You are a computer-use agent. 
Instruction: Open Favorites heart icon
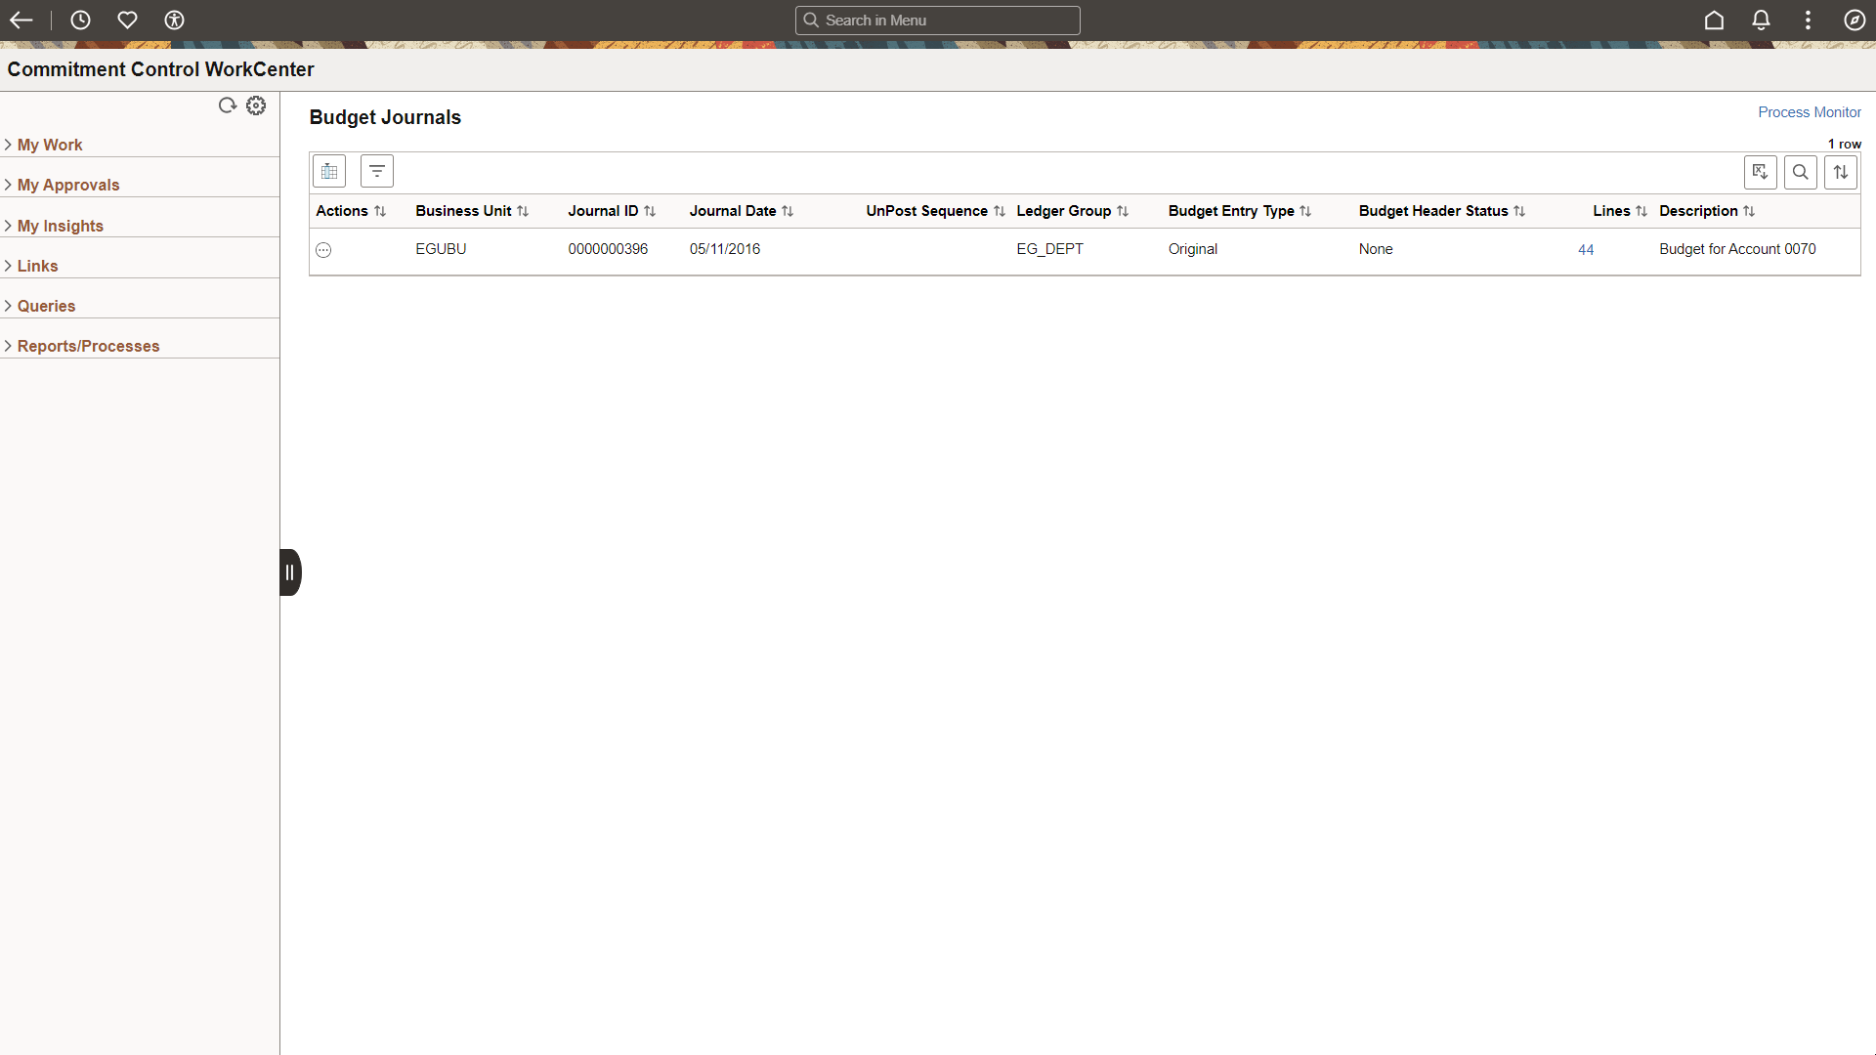point(127,21)
